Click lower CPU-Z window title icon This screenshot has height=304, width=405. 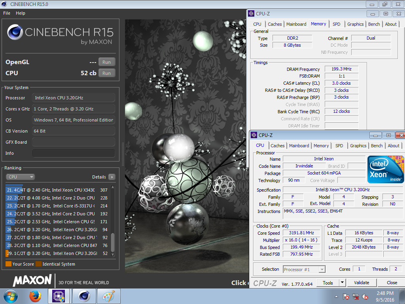click(254, 135)
